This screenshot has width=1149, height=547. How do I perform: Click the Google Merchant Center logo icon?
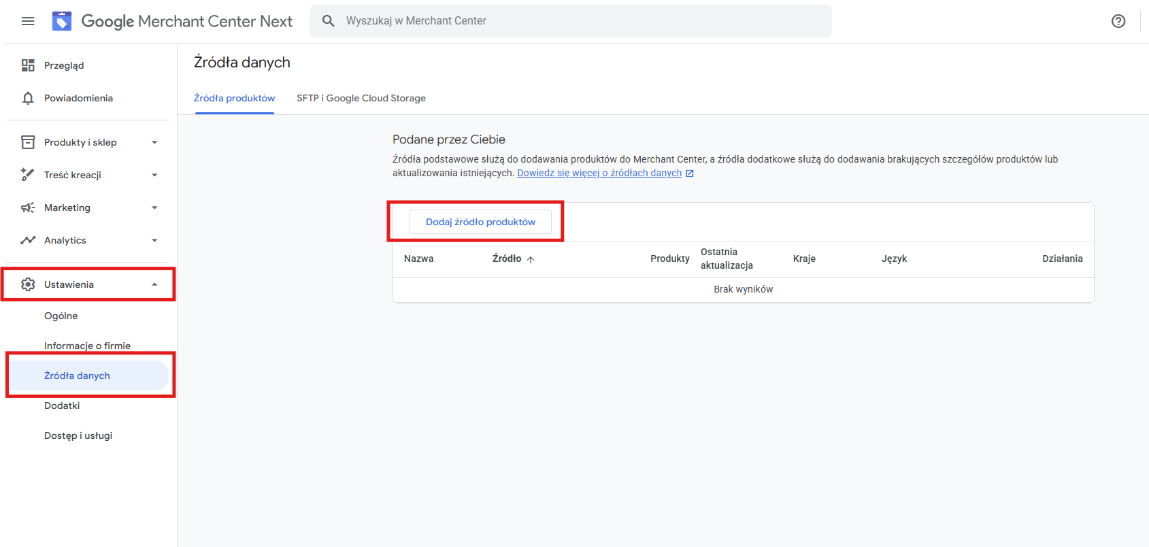[62, 21]
